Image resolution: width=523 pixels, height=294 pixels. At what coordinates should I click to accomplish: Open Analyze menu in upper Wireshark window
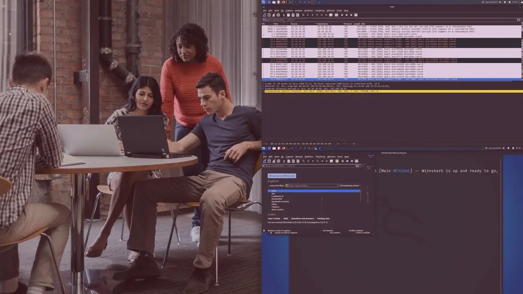click(x=299, y=11)
